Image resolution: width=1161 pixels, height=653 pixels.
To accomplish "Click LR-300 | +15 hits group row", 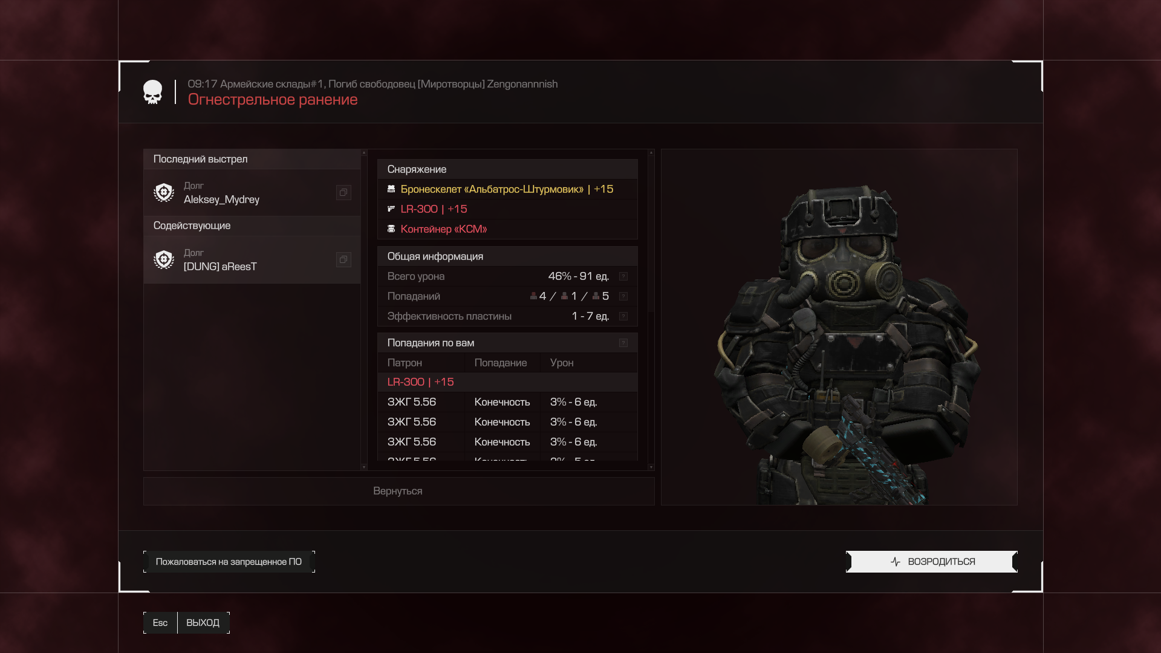I will 507,382.
